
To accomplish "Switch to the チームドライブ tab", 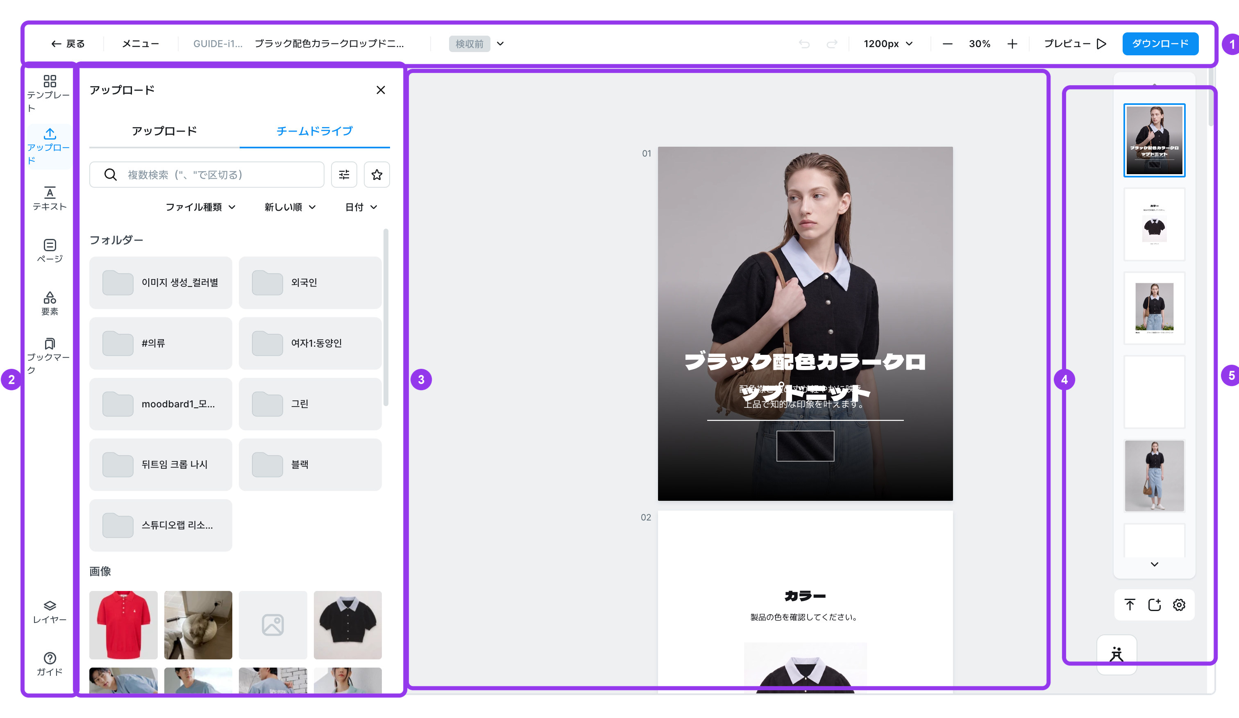I will (x=315, y=131).
